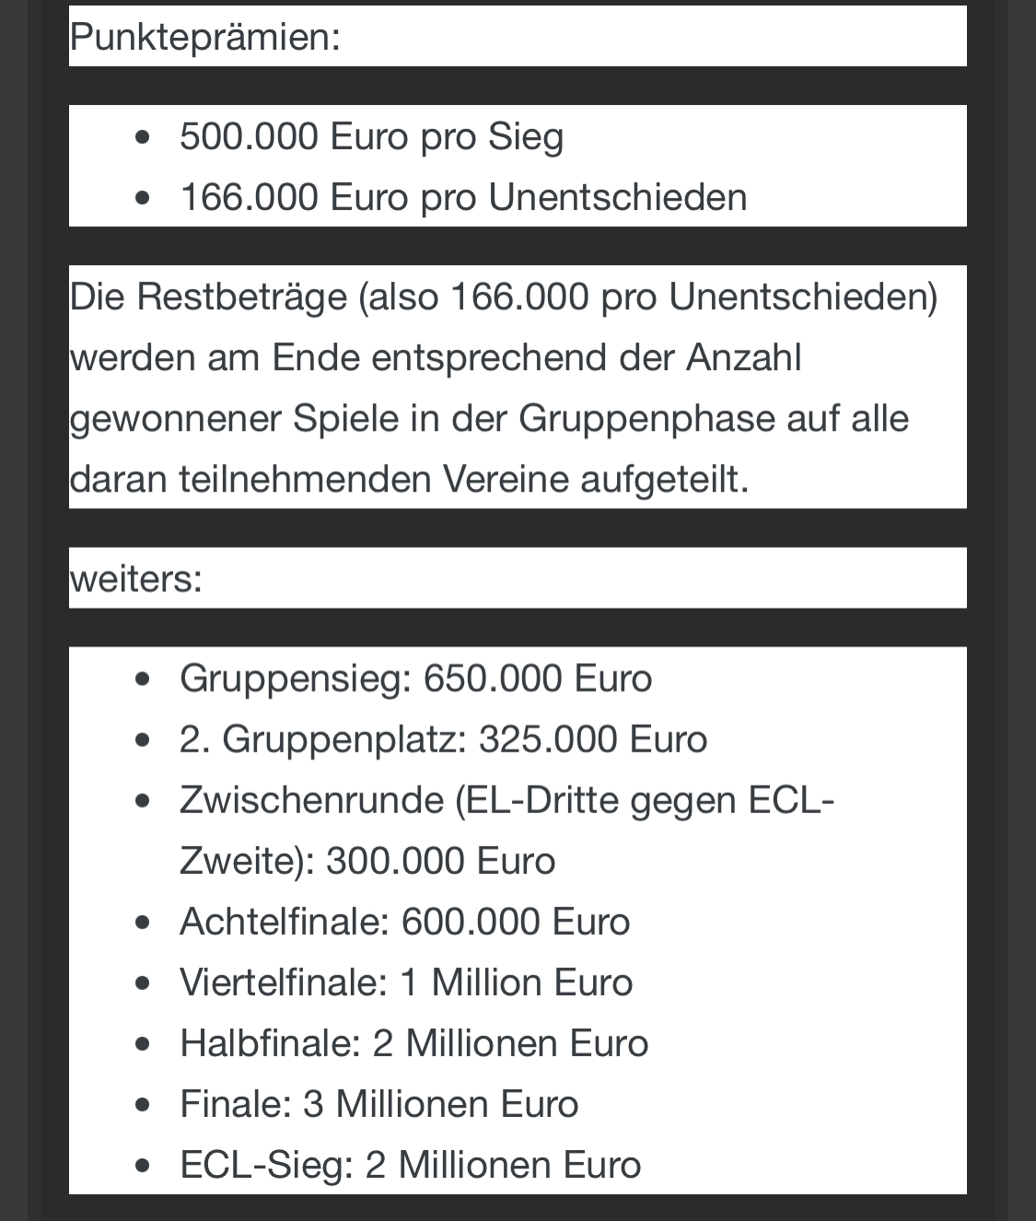Click the 'Punkteprämien:' heading text
The image size is (1036, 1221).
click(204, 38)
